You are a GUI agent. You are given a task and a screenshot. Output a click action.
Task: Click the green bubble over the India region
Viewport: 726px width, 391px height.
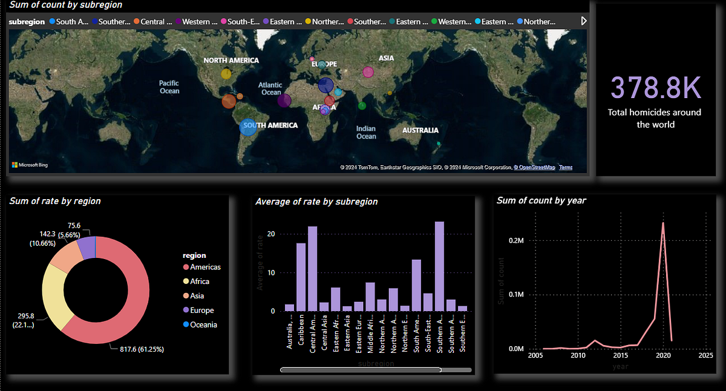362,105
